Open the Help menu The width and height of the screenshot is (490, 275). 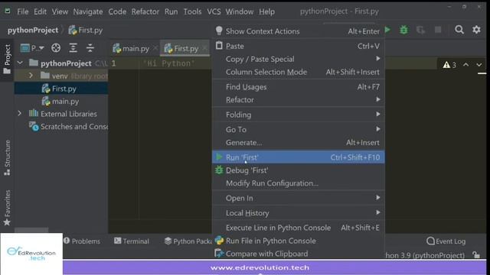pyautogui.click(x=266, y=11)
